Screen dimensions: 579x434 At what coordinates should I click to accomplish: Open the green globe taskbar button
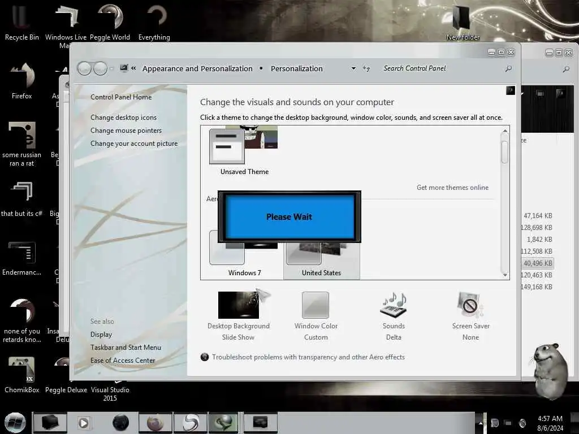click(x=224, y=423)
